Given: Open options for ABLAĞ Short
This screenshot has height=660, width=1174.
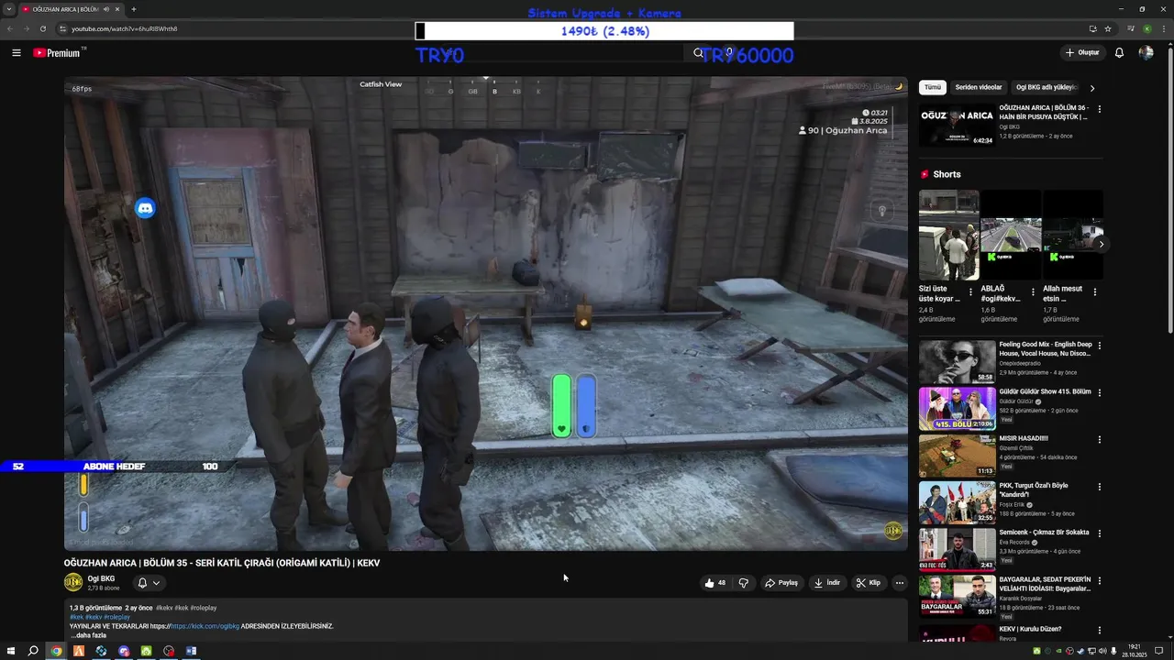Looking at the screenshot, I should coord(1033,291).
